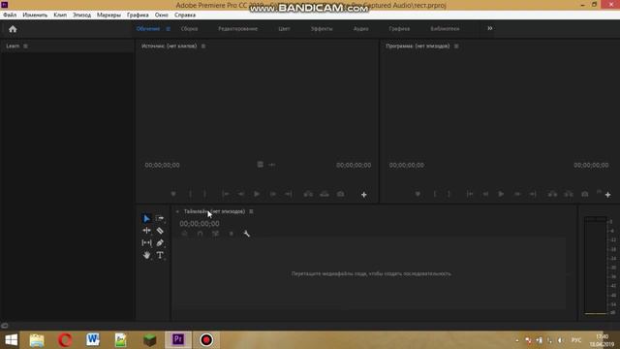Image resolution: width=620 pixels, height=349 pixels.
Task: Open timeline display settings wrench
Action: tap(246, 234)
